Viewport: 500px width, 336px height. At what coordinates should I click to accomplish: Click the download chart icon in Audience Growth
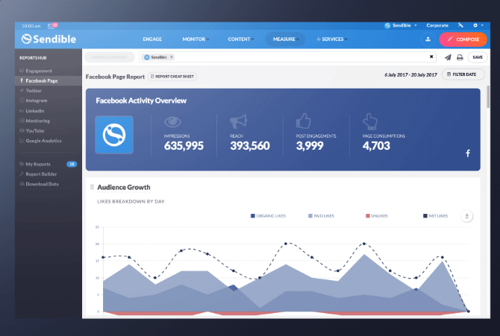[467, 216]
